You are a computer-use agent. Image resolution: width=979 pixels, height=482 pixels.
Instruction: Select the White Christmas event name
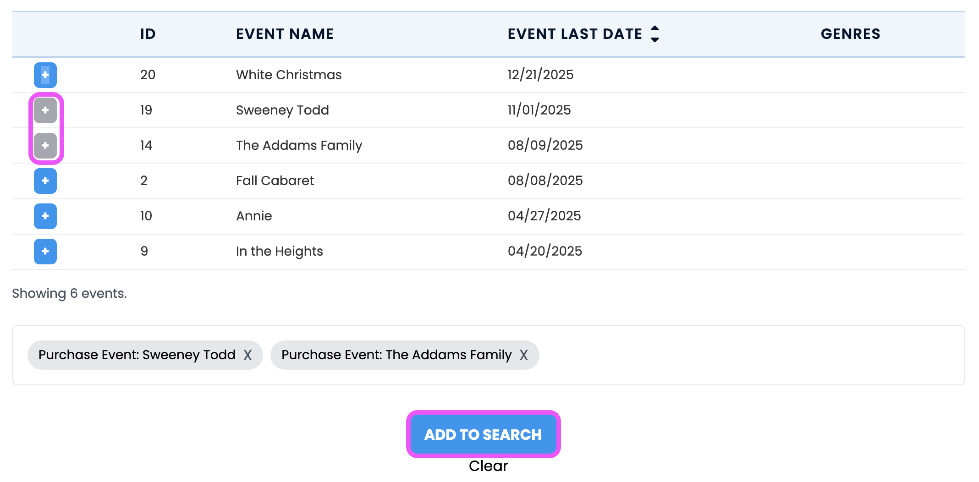coord(289,75)
